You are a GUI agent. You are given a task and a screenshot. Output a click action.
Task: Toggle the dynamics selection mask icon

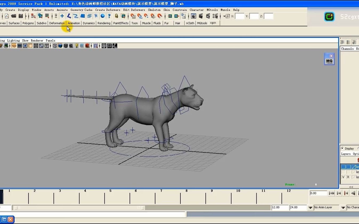(x=96, y=16)
